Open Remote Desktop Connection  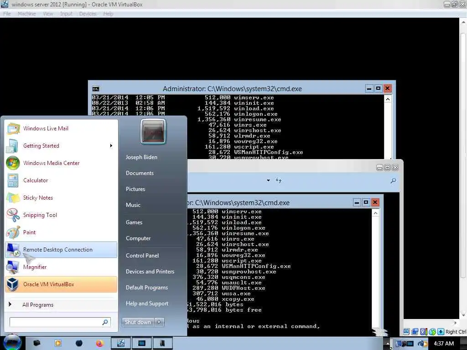click(x=61, y=249)
